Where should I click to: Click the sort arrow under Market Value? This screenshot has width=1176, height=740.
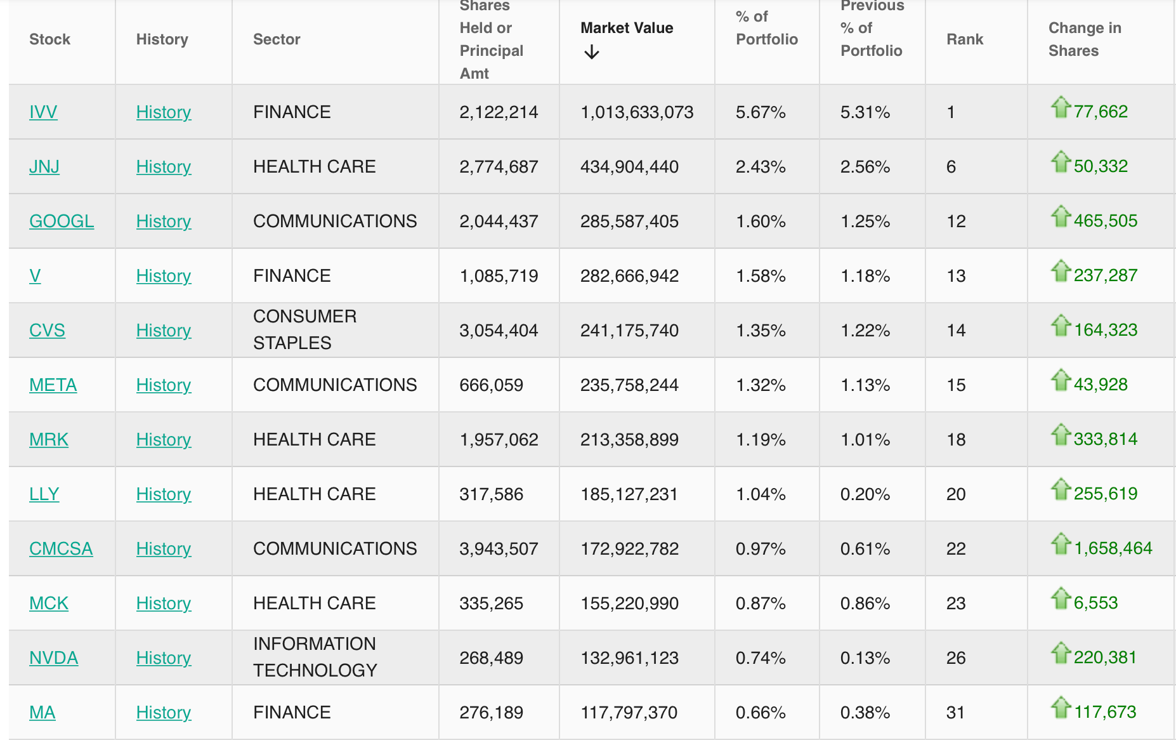click(x=591, y=52)
